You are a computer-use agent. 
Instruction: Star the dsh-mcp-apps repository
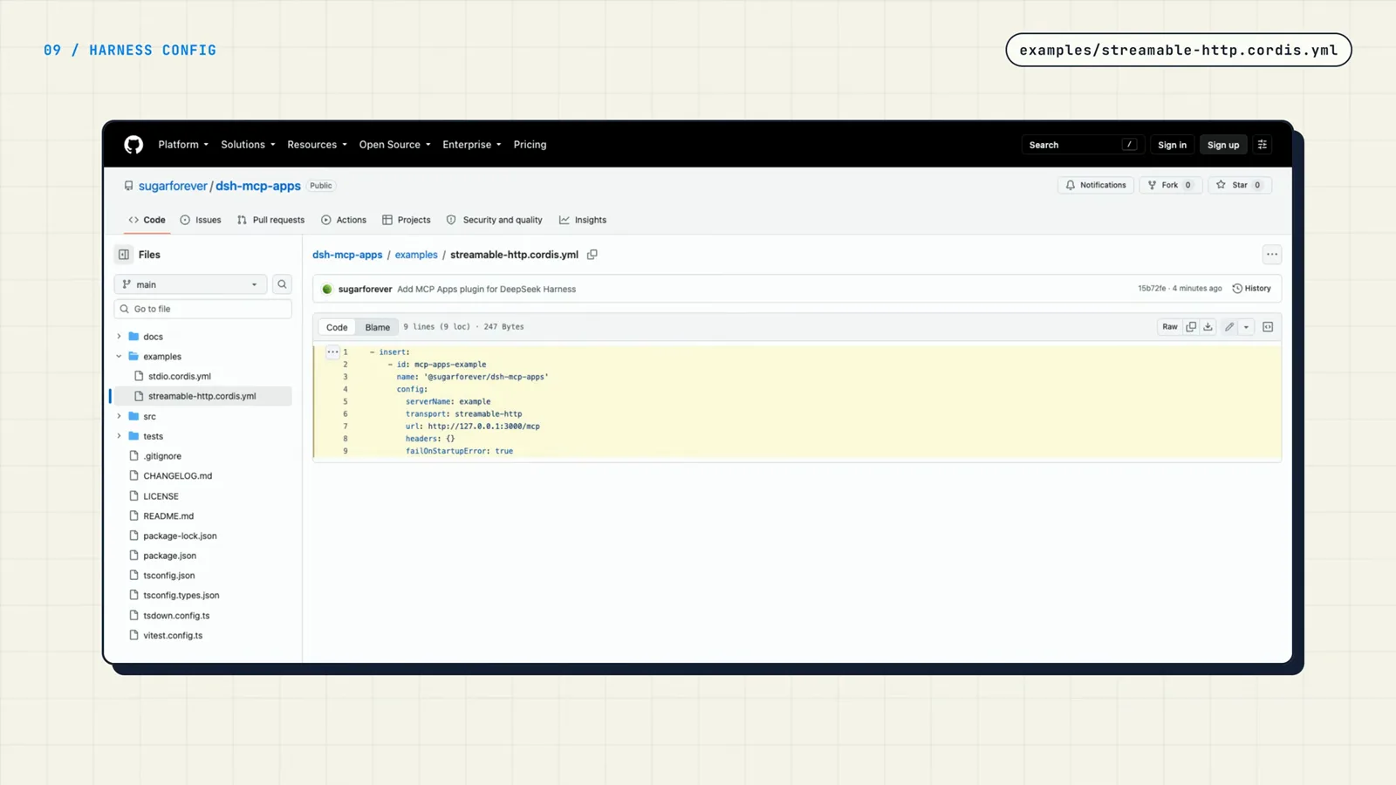point(1240,185)
